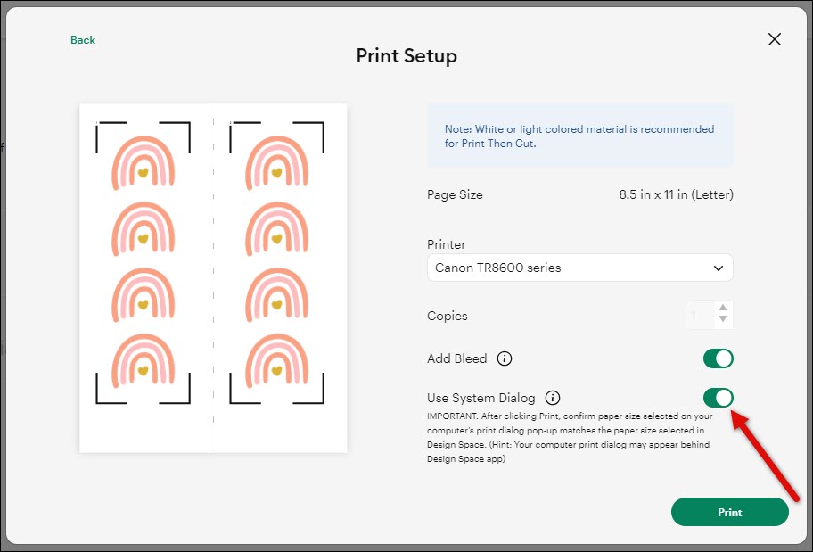Click the chevron arrow in the Printer field
The width and height of the screenshot is (813, 552).
point(719,268)
